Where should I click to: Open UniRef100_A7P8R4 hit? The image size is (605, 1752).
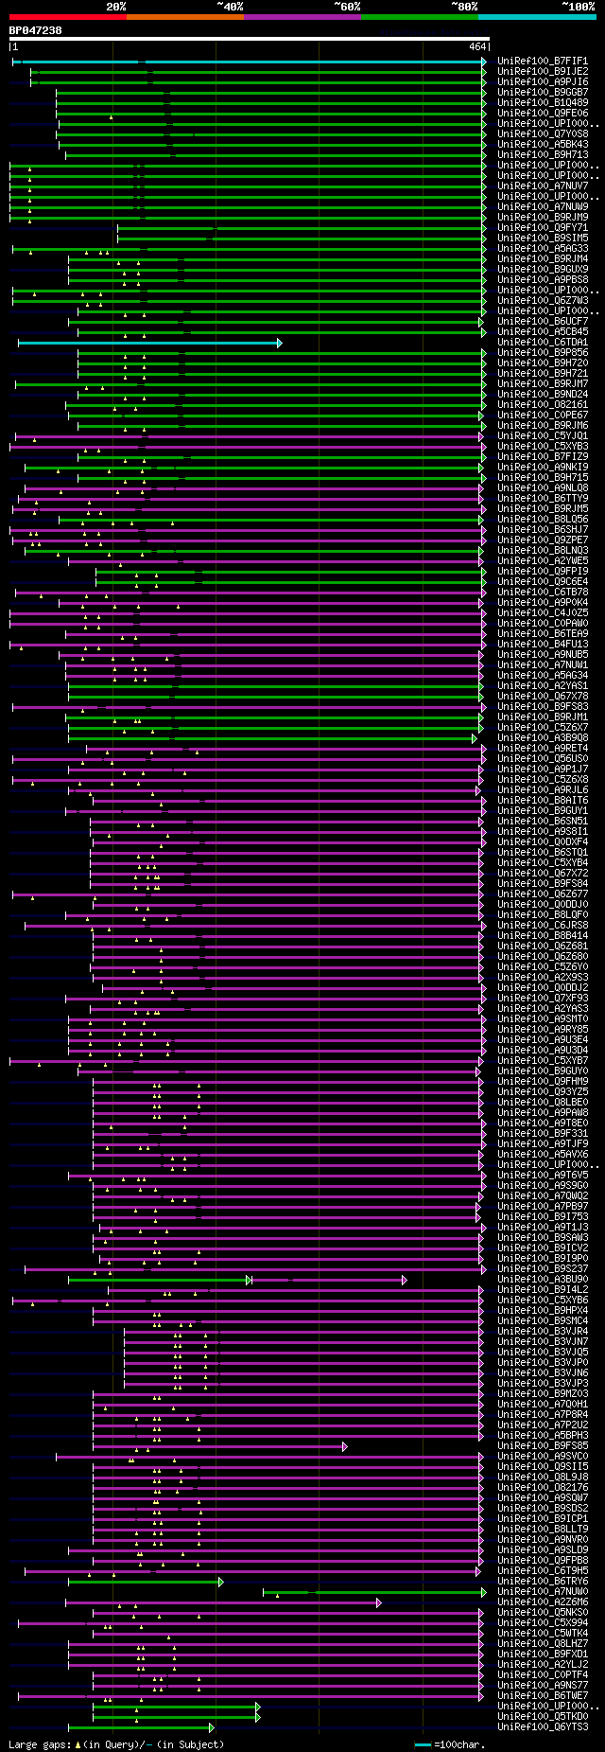click(x=543, y=1415)
